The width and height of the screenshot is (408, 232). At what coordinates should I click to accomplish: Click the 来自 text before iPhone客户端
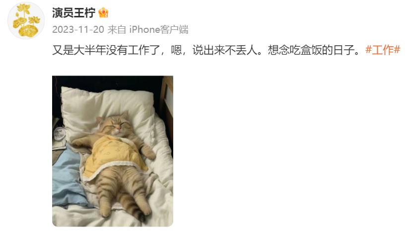click(x=117, y=29)
